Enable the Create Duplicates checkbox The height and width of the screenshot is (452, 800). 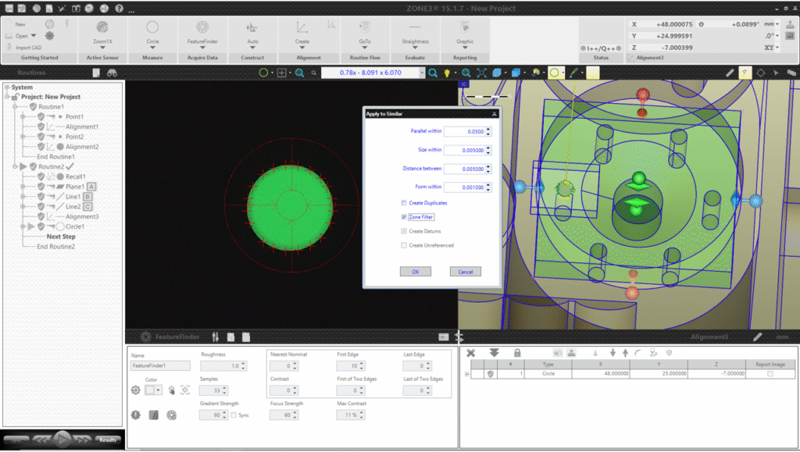[x=404, y=203]
